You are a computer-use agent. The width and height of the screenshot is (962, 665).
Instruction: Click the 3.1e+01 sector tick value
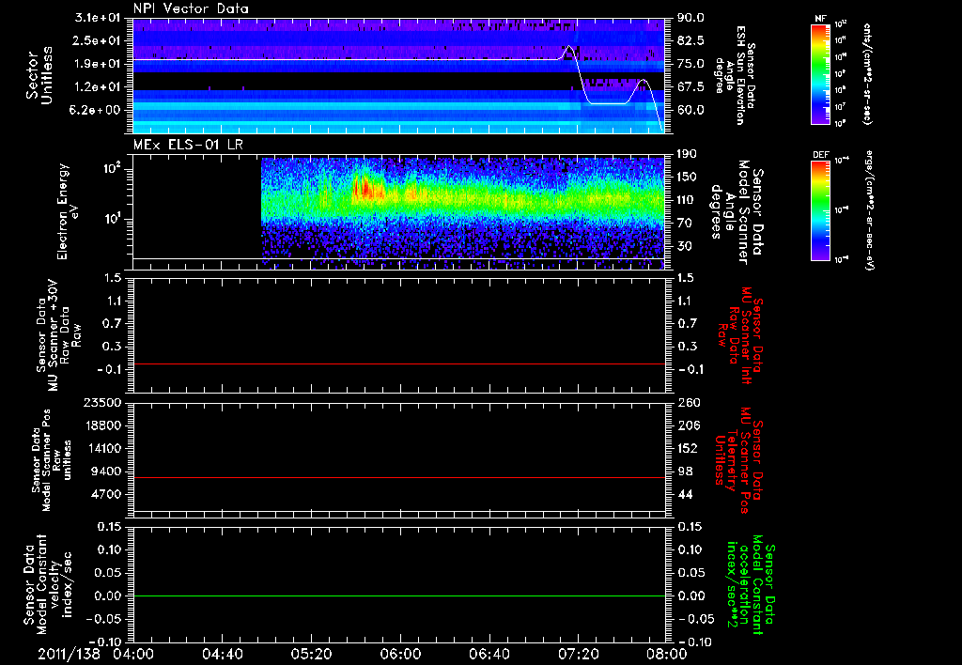(x=97, y=18)
